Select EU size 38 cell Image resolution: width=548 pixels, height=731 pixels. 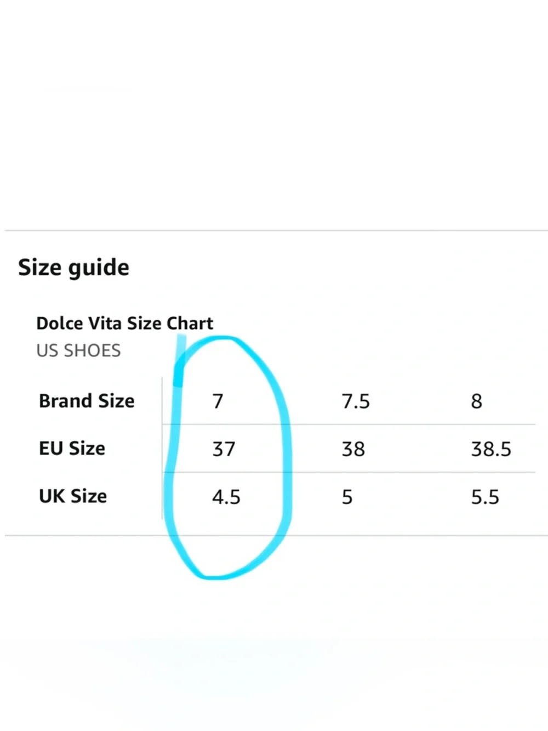click(353, 449)
